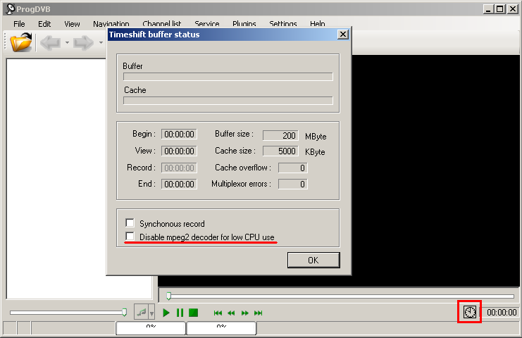This screenshot has width=522, height=338.
Task: Open the File menu
Action: [19, 24]
